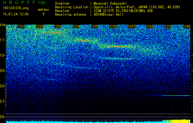Click the 0.8 frequency axis label
Screen dimensions: 193x123
2,86
